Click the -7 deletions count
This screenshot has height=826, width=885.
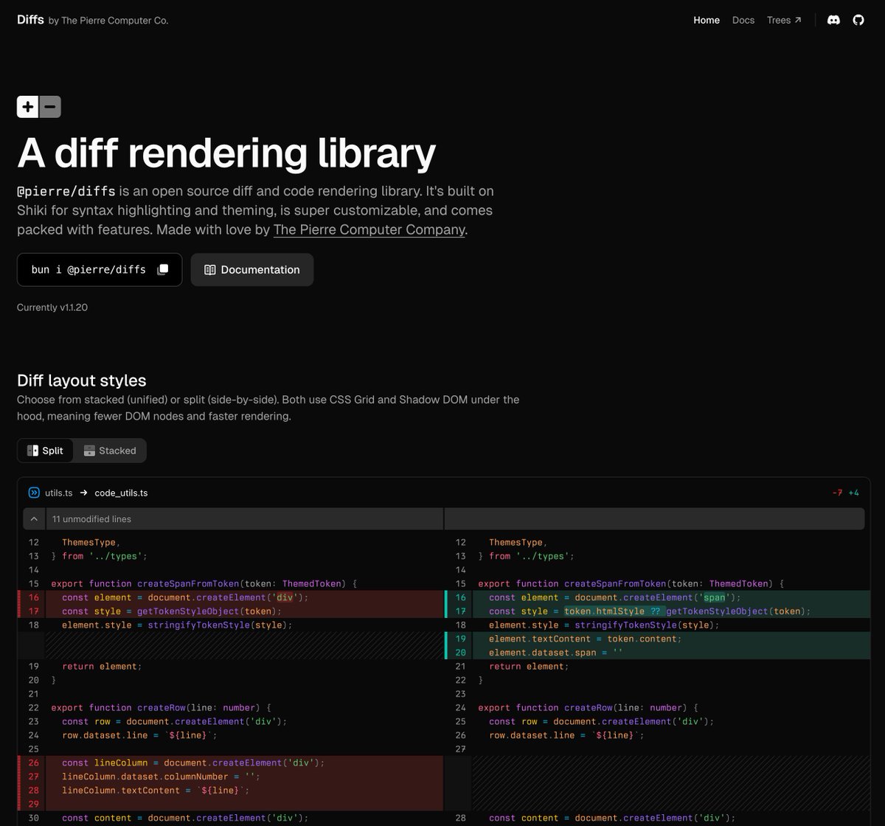(837, 493)
